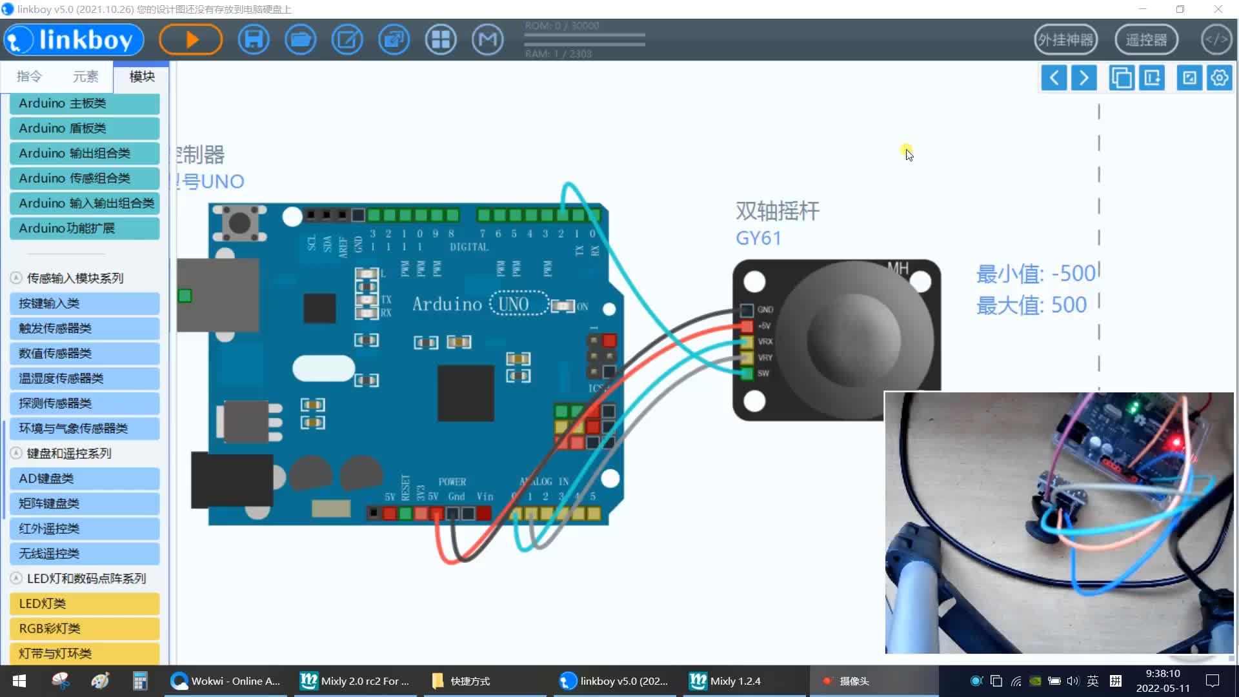The image size is (1239, 697).
Task: Select the joystick module on the canvas
Action: tap(836, 340)
